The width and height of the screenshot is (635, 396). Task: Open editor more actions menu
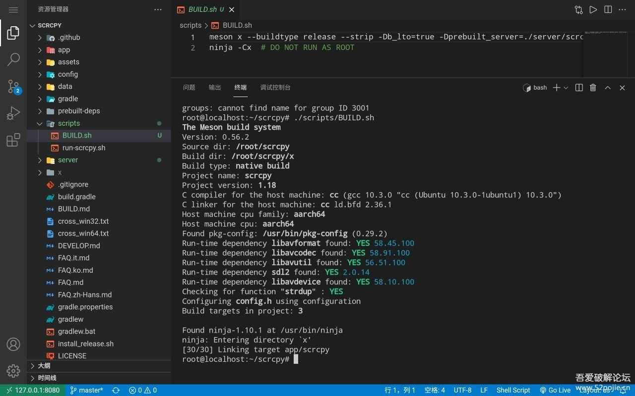point(623,9)
